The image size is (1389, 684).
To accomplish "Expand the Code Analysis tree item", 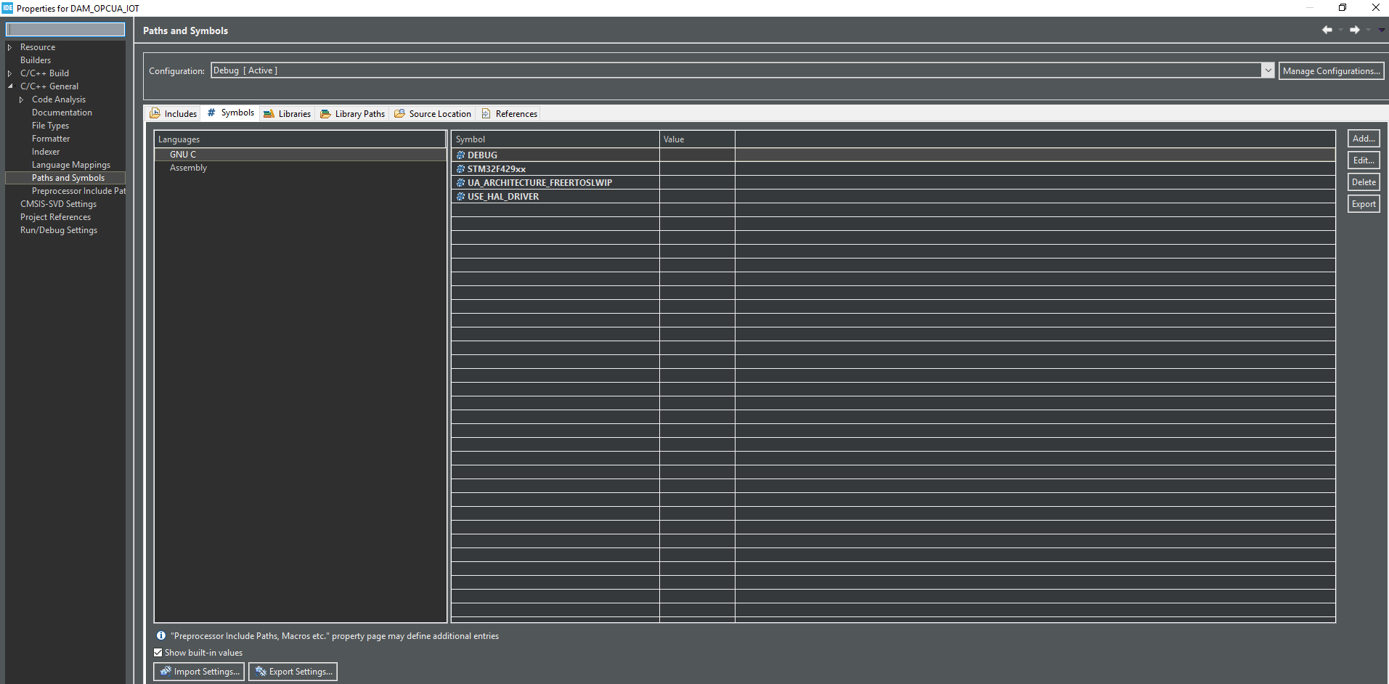I will click(21, 99).
